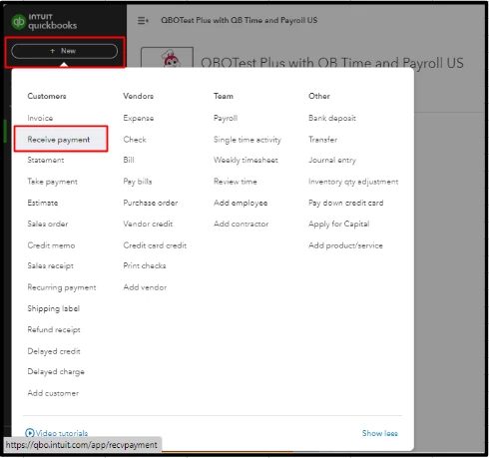
Task: Click Add contractor option
Action: coord(241,224)
